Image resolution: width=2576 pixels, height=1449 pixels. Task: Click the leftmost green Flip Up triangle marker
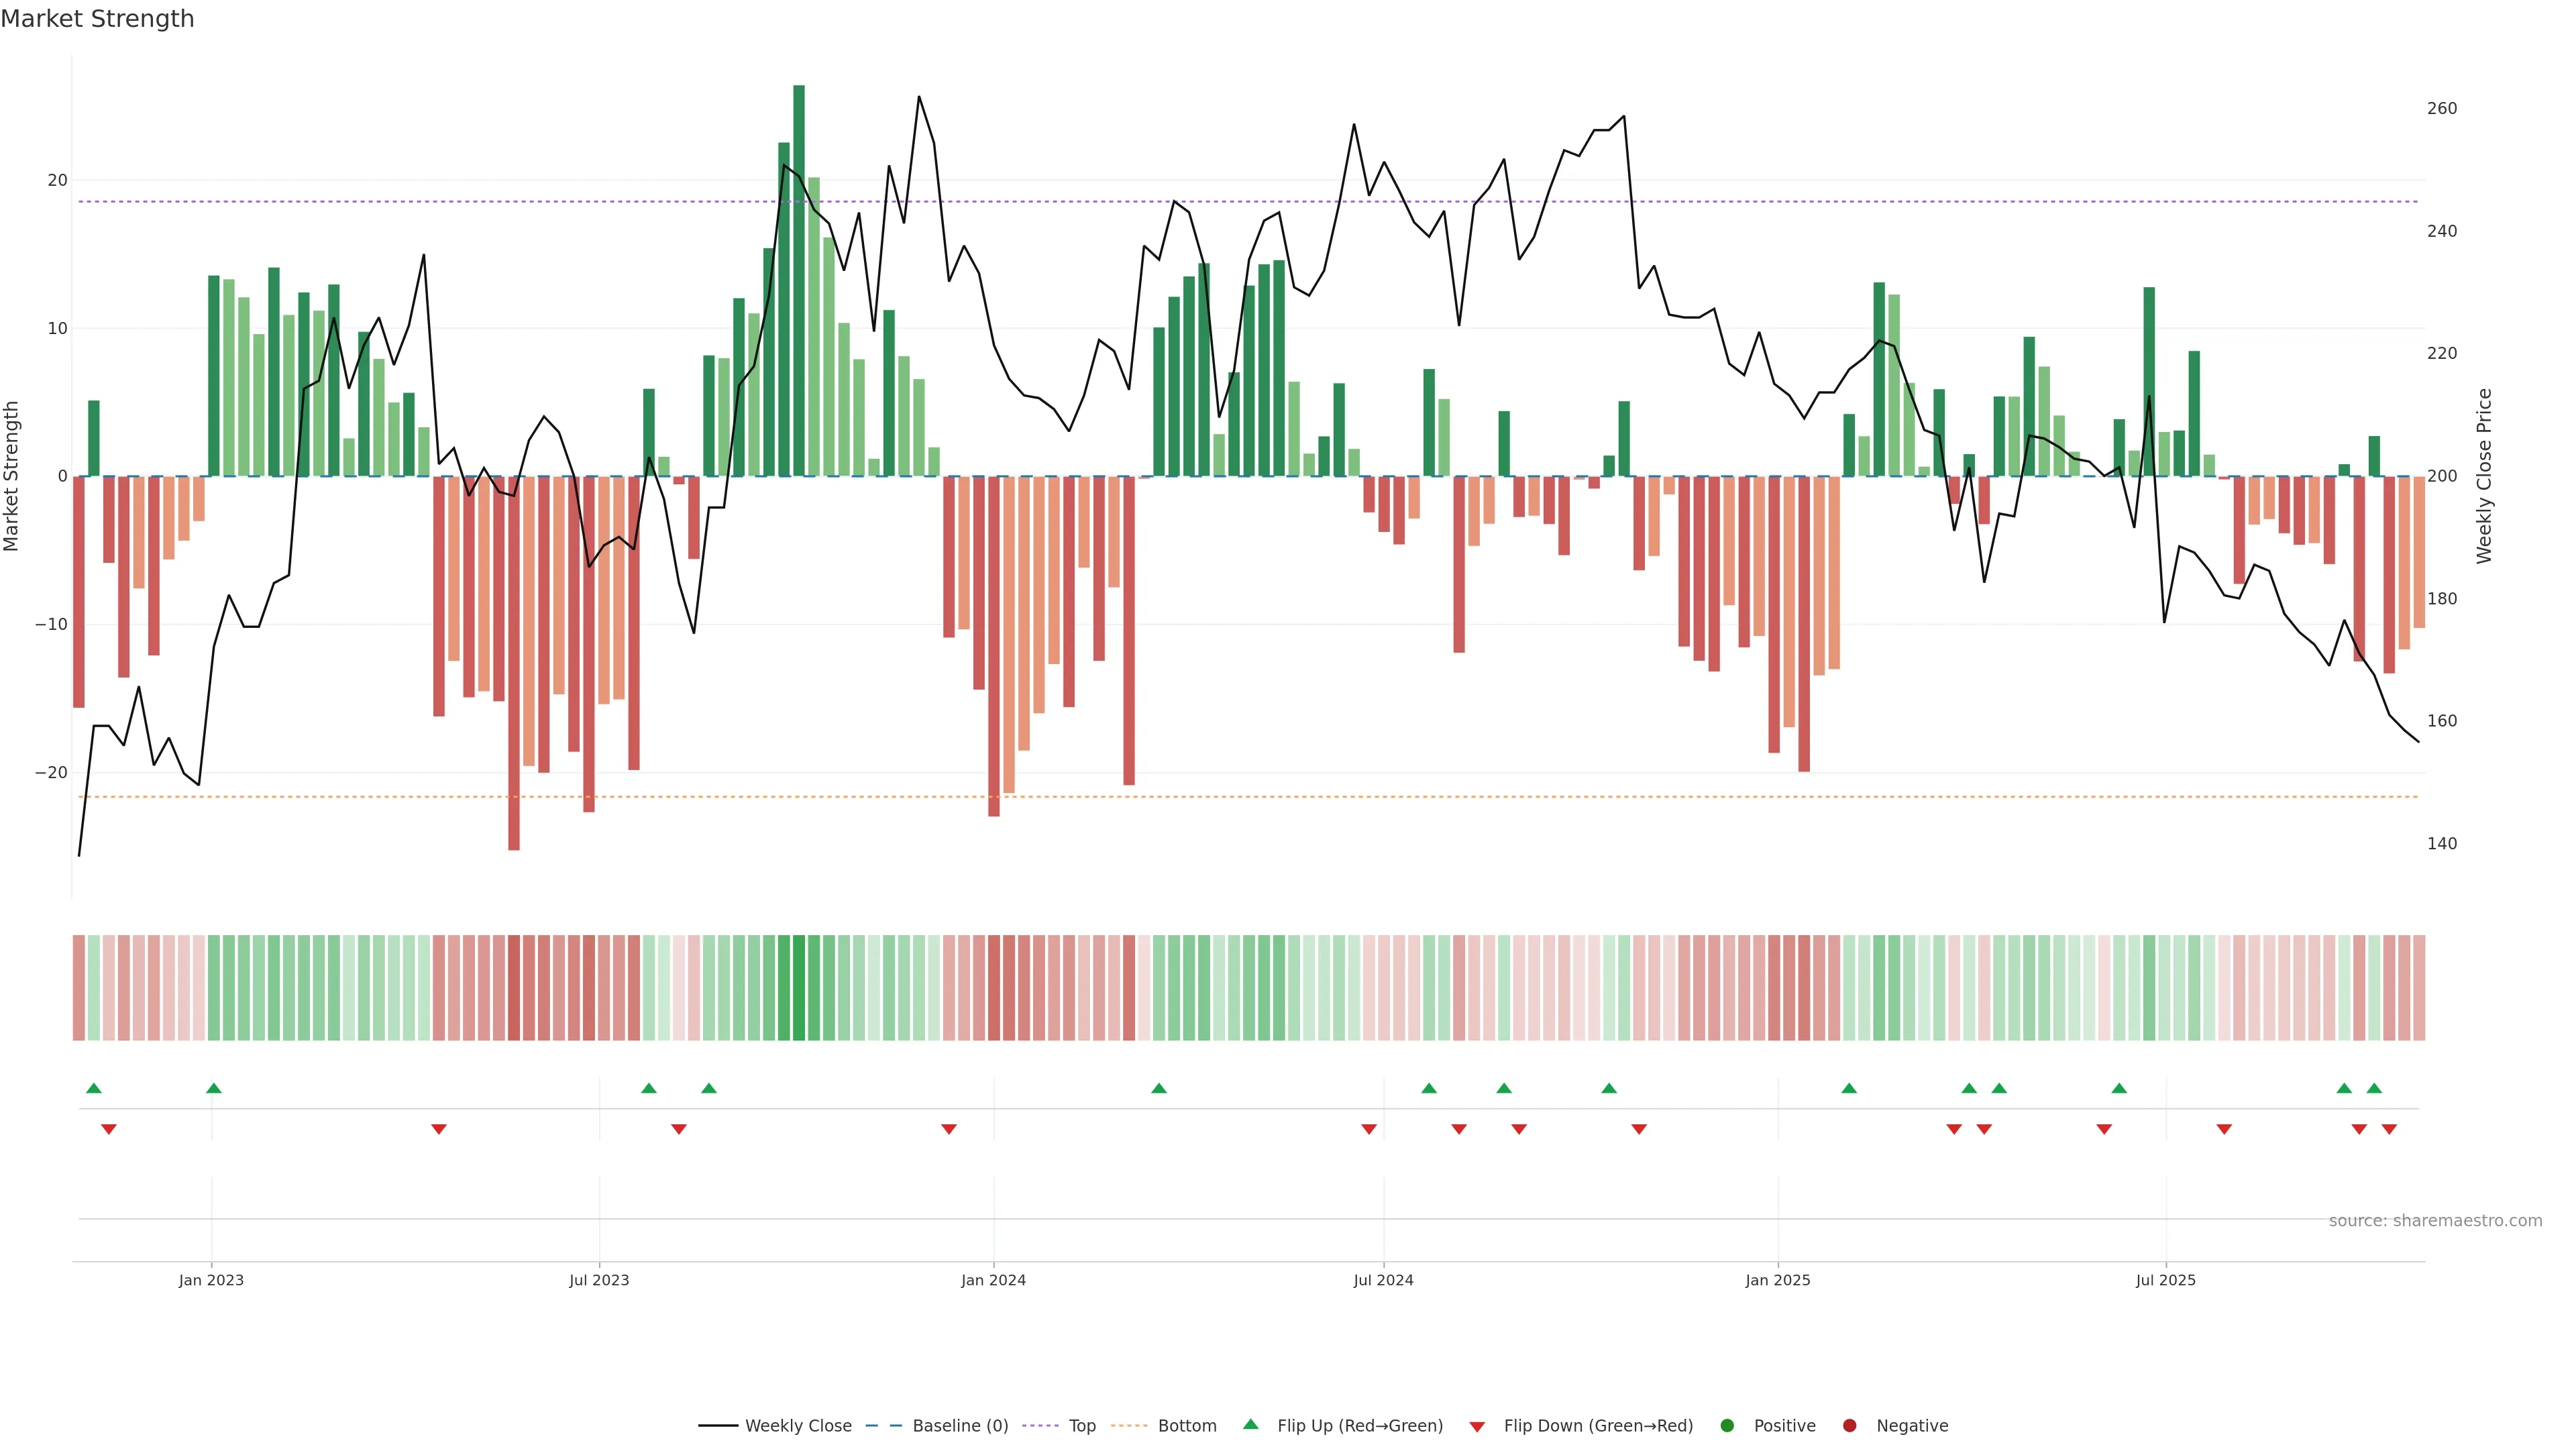pos(94,1088)
